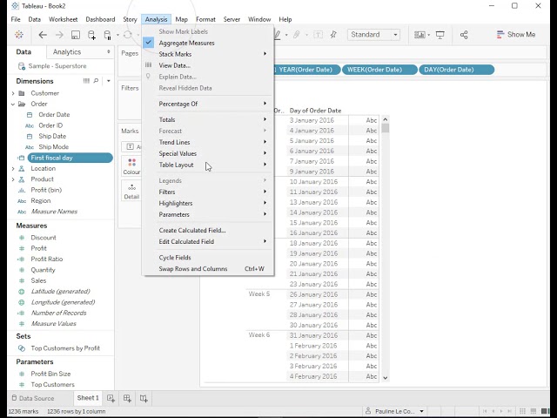Choose View Data... menu entry

(208, 65)
